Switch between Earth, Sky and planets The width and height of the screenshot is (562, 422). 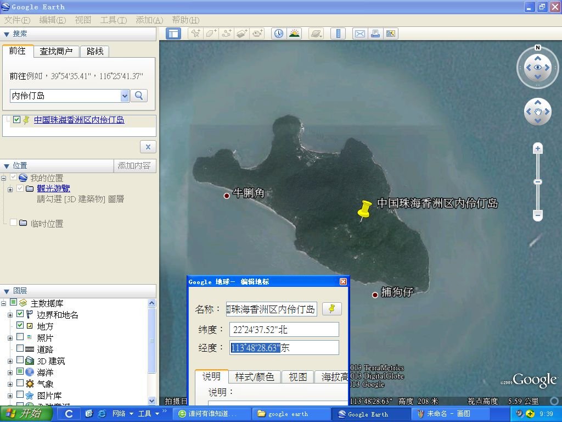click(x=316, y=34)
